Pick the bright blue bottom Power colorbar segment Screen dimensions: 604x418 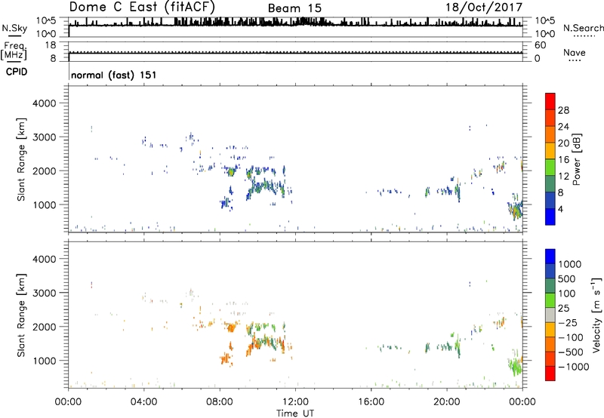[550, 217]
